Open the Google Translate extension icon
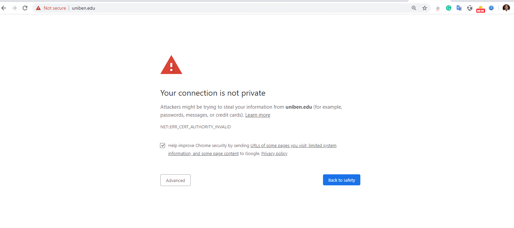Screen dimensions: 514x228 (459, 8)
